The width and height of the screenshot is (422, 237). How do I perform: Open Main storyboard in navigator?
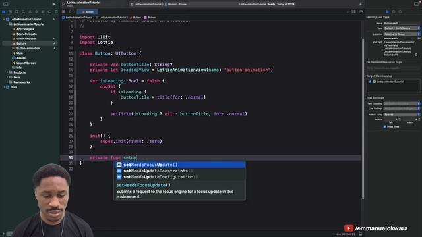[x=19, y=53]
